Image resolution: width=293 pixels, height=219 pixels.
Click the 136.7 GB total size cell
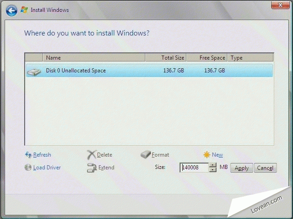(174, 71)
